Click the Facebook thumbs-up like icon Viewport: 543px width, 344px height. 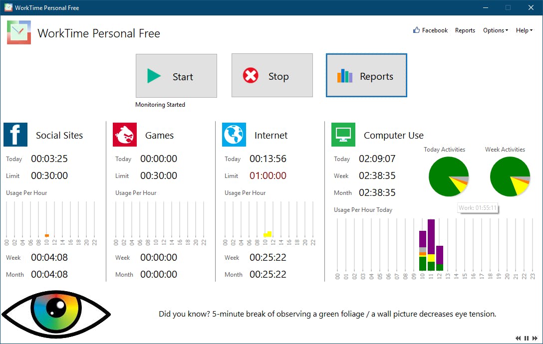pyautogui.click(x=416, y=30)
